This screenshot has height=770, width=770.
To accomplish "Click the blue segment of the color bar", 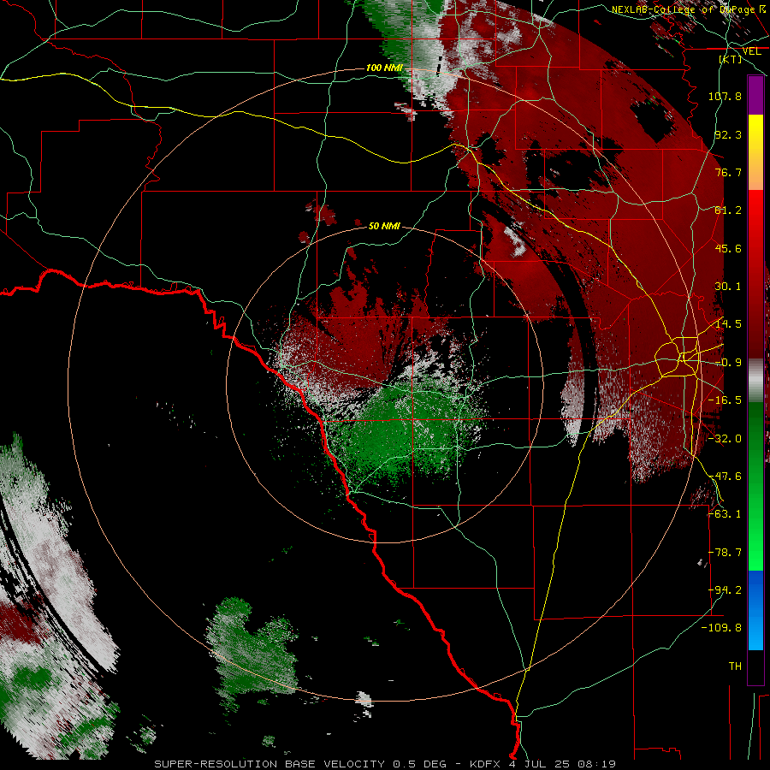I will (755, 610).
